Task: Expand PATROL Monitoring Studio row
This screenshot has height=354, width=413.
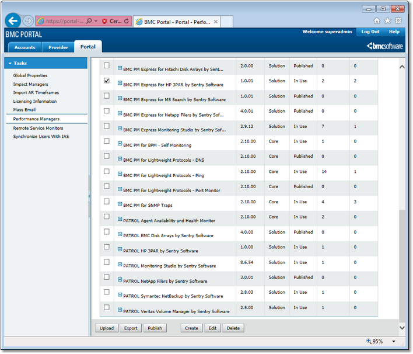Action: [x=120, y=264]
